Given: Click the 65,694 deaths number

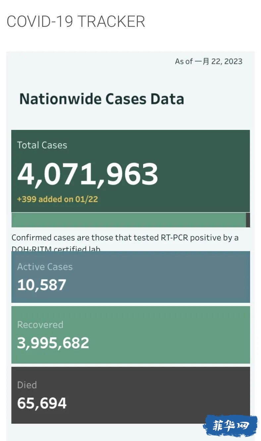Looking at the screenshot, I should coord(42,403).
